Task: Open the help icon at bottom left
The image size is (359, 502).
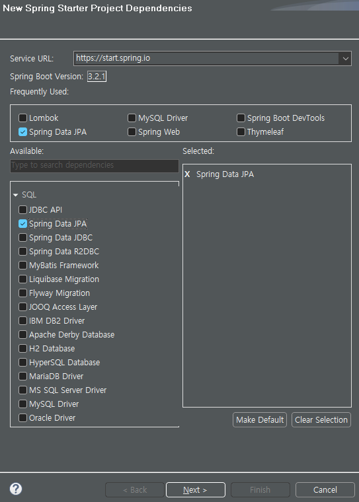Action: 16,489
